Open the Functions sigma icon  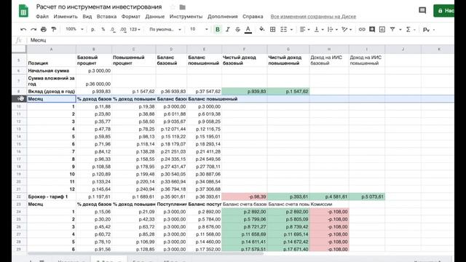[408, 29]
